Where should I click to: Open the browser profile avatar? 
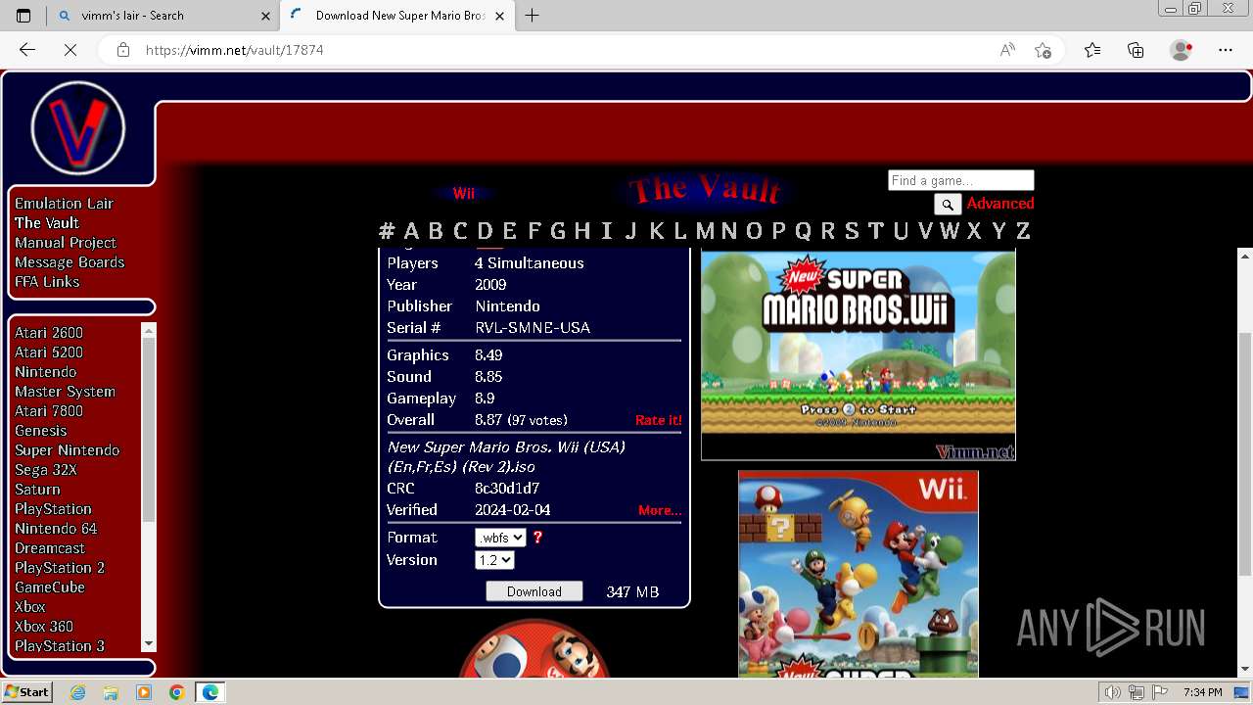[1182, 50]
